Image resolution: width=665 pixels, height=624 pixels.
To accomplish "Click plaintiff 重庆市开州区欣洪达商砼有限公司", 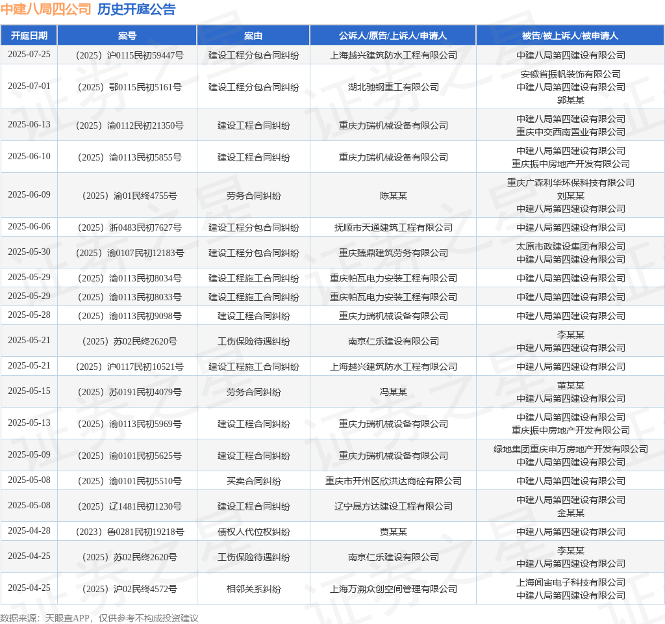I will [x=393, y=481].
